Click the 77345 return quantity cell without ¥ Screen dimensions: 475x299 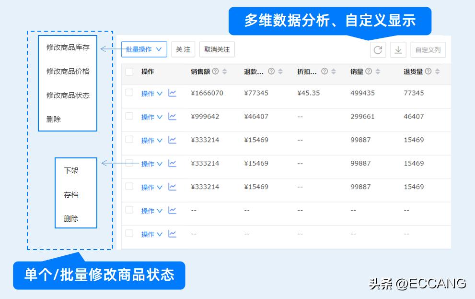(414, 93)
